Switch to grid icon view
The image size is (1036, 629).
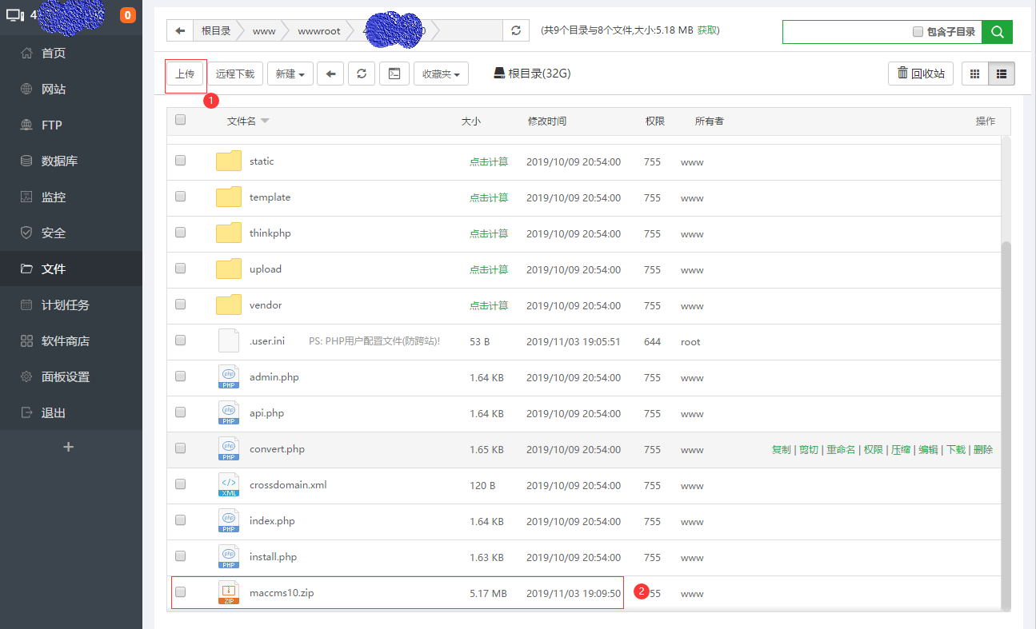(x=974, y=74)
